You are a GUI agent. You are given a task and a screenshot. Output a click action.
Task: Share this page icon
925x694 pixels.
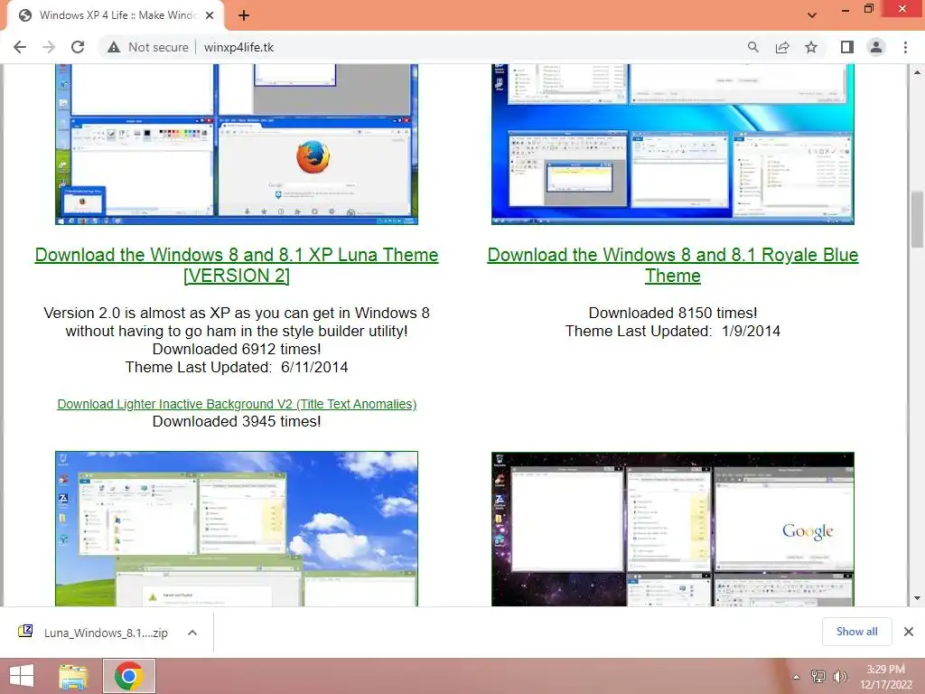pyautogui.click(x=782, y=47)
